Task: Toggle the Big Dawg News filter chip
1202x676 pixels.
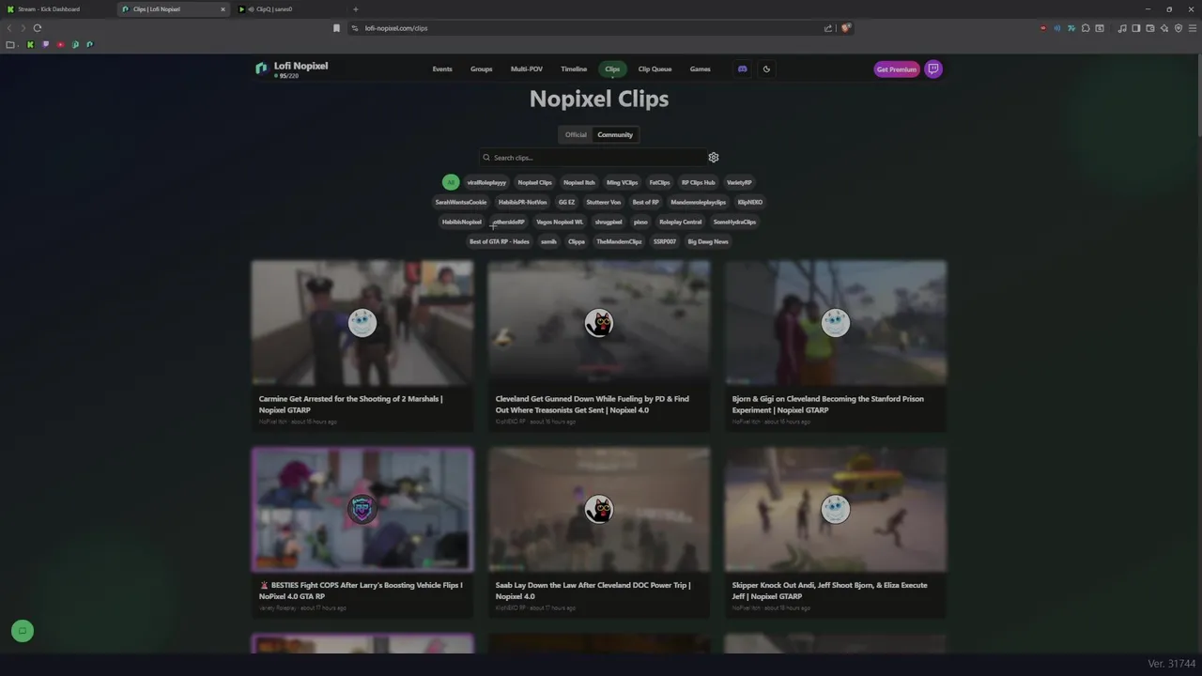Action: tap(708, 241)
